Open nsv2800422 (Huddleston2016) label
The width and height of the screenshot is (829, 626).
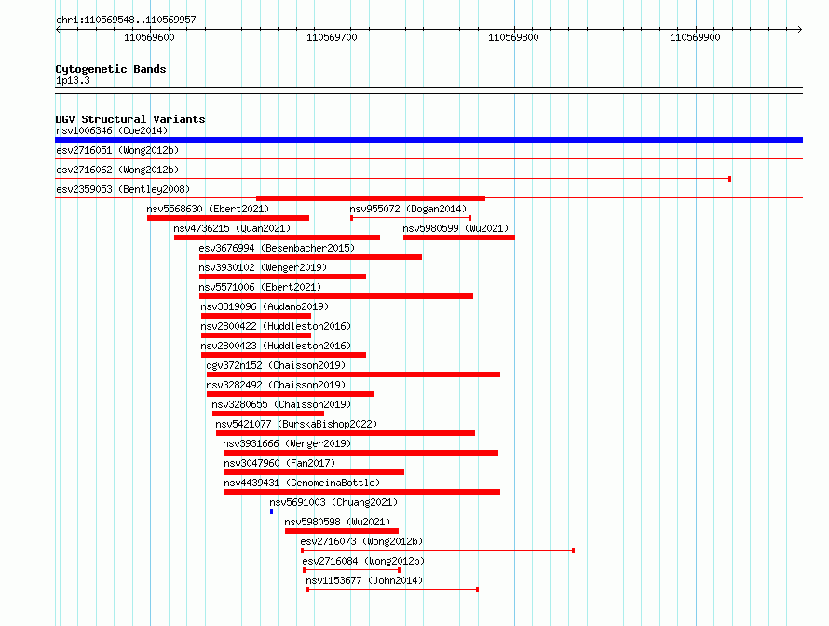(276, 326)
